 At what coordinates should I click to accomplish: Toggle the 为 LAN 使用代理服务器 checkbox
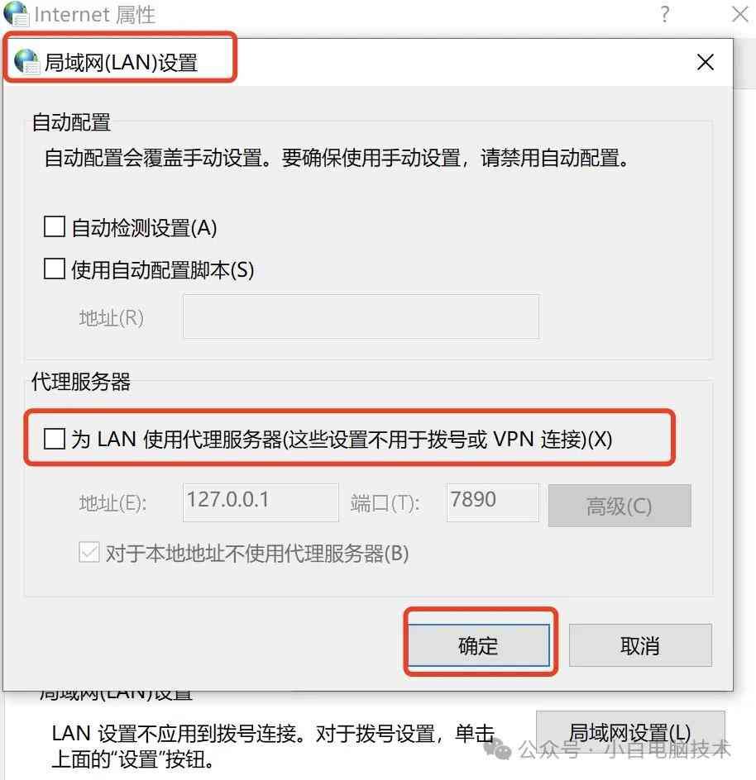click(x=55, y=439)
